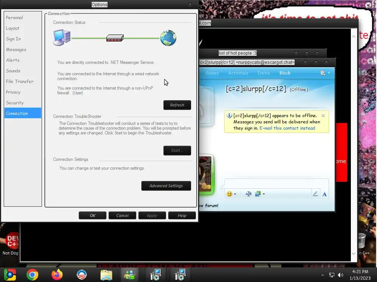Click E-mail this contact instead link

(x=287, y=128)
